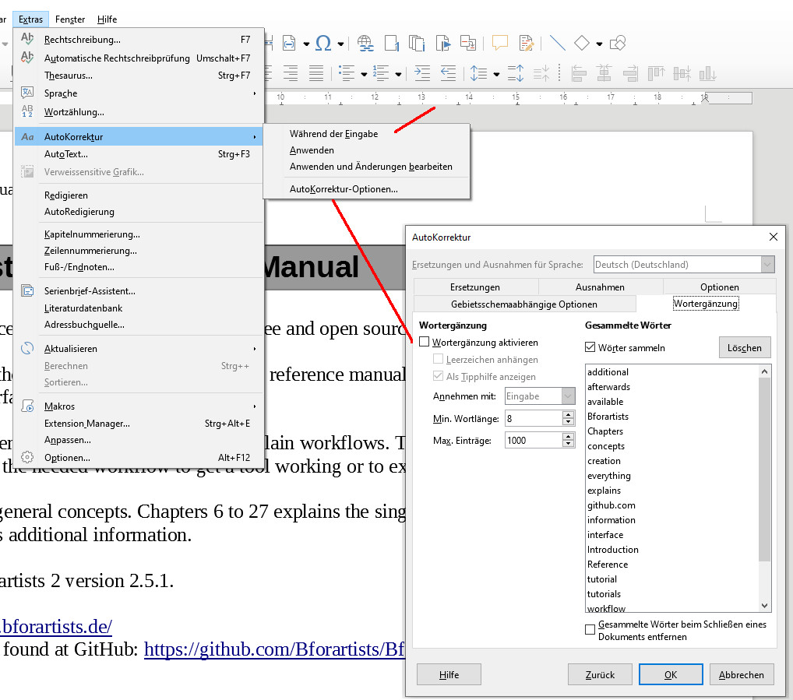Image resolution: width=793 pixels, height=700 pixels.
Task: Click the increase indent icon
Action: point(422,73)
